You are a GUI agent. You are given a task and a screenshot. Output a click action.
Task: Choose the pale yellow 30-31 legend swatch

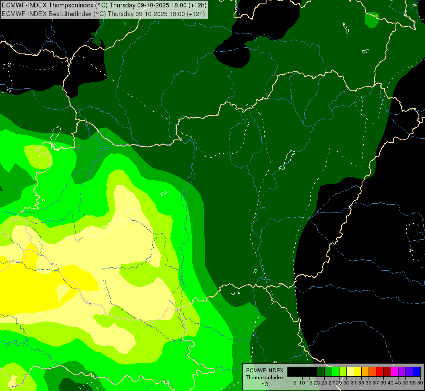350,371
